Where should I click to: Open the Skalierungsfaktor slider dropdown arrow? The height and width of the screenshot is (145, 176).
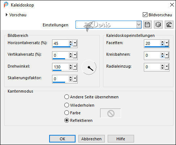click(x=75, y=78)
